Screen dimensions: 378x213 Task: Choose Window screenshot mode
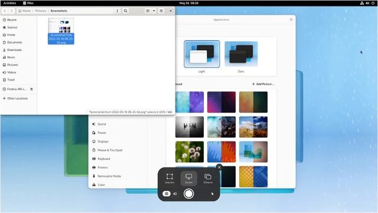pyautogui.click(x=208, y=179)
